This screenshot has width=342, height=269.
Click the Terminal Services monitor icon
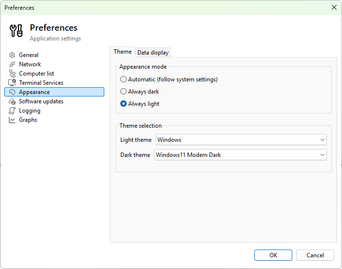click(12, 83)
